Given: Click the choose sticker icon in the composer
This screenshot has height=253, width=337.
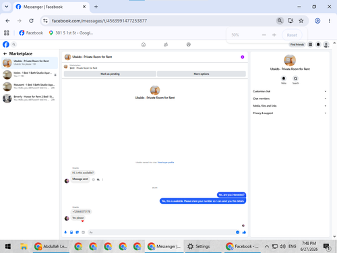Looking at the screenshot, I should [x=78, y=232].
